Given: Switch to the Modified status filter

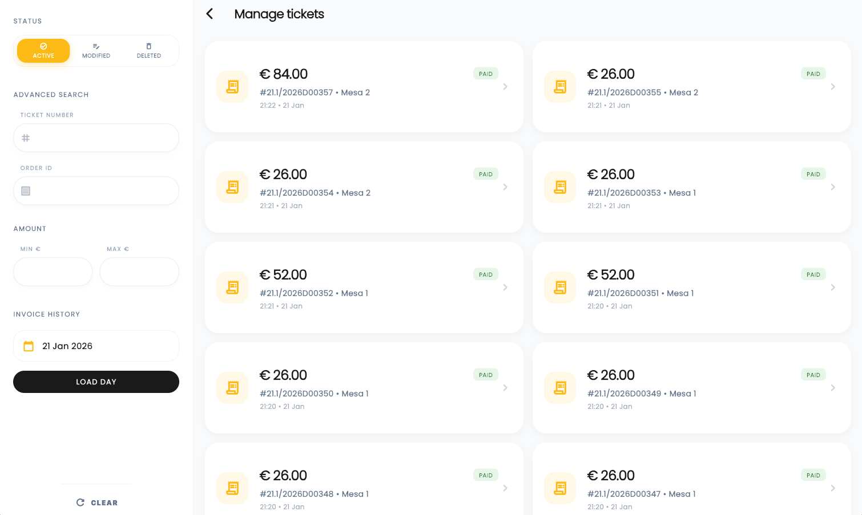Looking at the screenshot, I should [x=96, y=51].
